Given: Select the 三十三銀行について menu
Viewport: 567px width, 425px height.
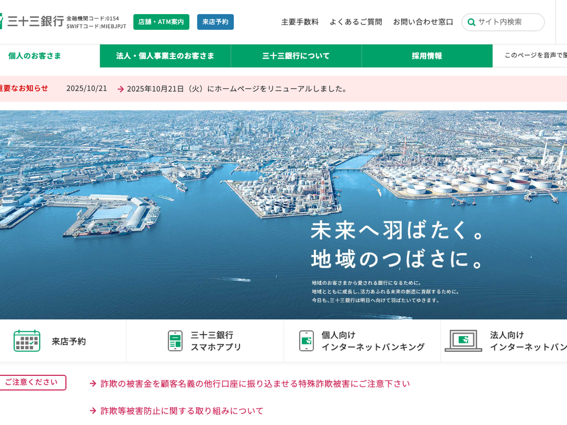Looking at the screenshot, I should pos(296,56).
